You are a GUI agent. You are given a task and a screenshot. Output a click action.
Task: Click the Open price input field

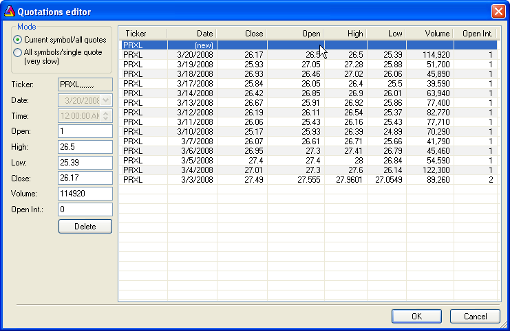pos(85,131)
